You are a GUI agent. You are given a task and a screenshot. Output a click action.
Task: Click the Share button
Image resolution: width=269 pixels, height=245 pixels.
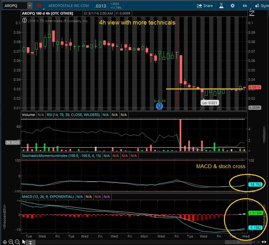point(205,6)
